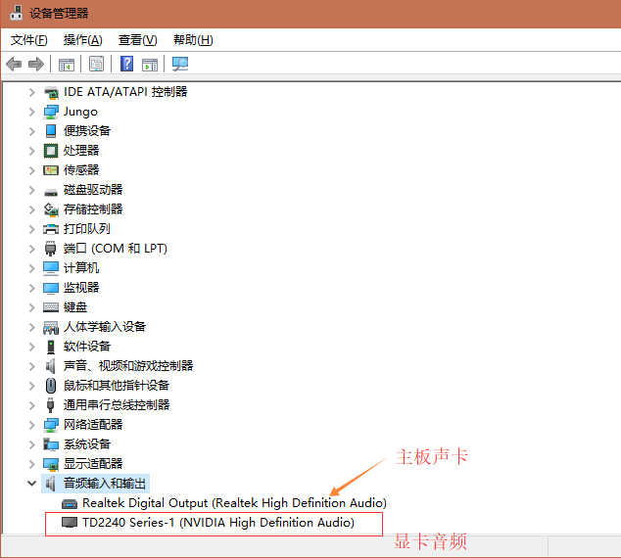This screenshot has width=621, height=558.
Task: Click the 通用串行总线控制器 USB icon
Action: click(x=51, y=405)
